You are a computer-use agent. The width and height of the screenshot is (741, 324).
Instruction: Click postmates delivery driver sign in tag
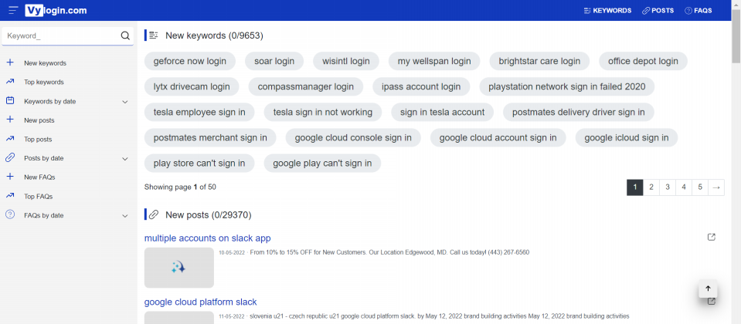point(579,113)
